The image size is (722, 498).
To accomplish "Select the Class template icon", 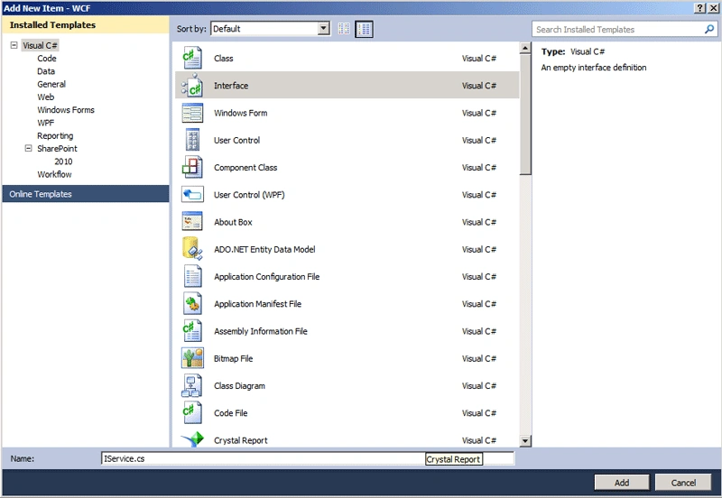I will 192,58.
